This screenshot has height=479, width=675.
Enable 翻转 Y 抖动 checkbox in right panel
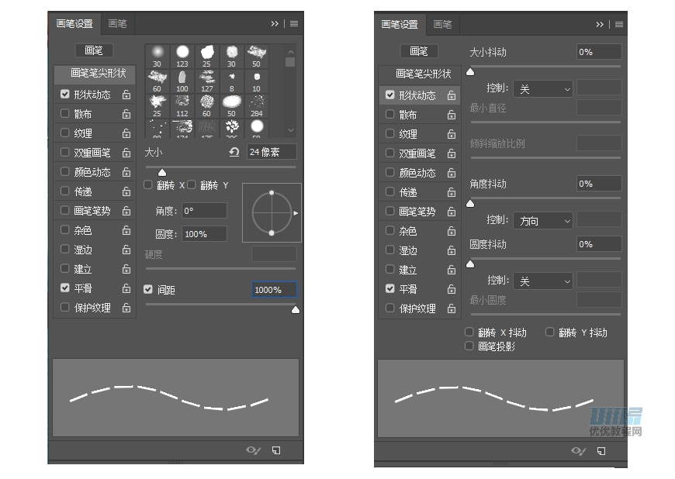point(550,332)
